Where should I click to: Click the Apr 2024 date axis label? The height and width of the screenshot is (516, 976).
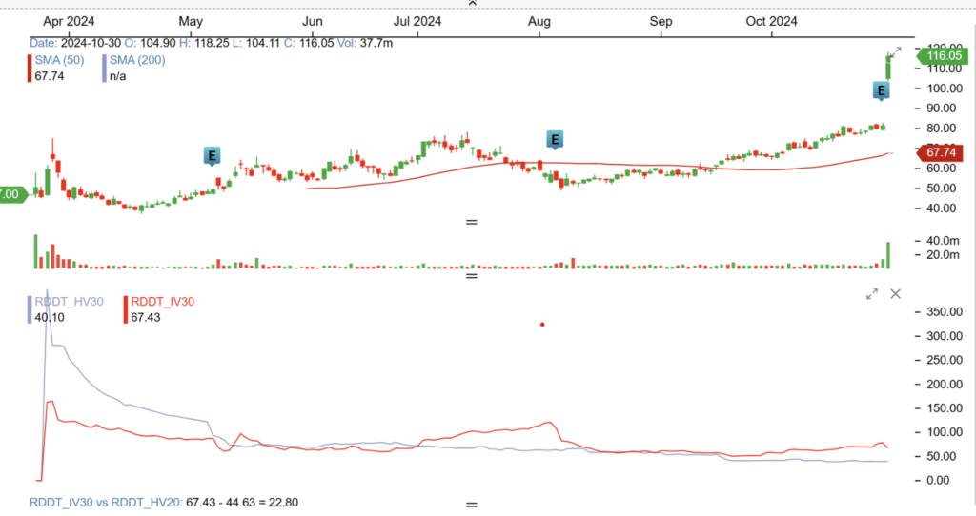(x=69, y=21)
